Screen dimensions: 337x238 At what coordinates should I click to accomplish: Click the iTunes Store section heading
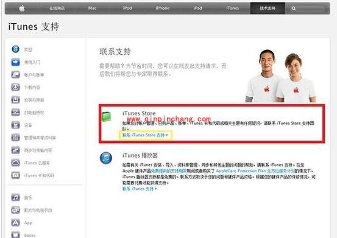(x=139, y=113)
